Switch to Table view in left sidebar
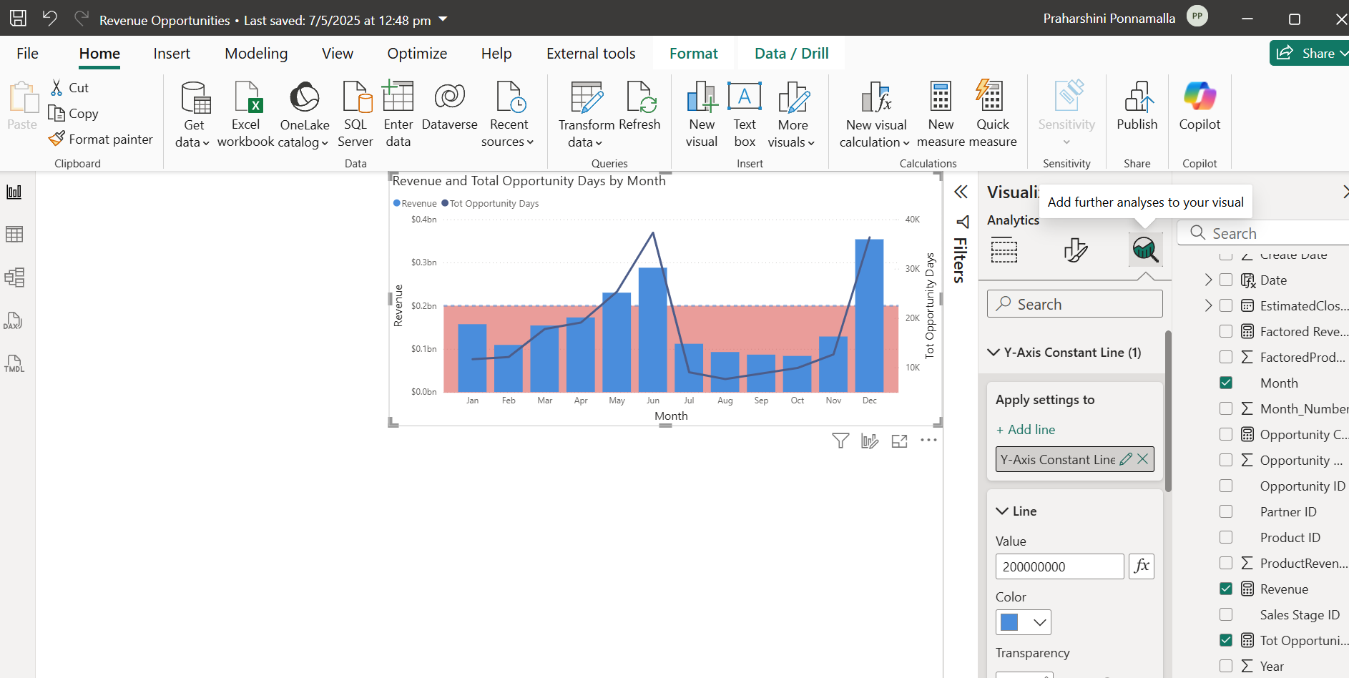 coord(14,234)
